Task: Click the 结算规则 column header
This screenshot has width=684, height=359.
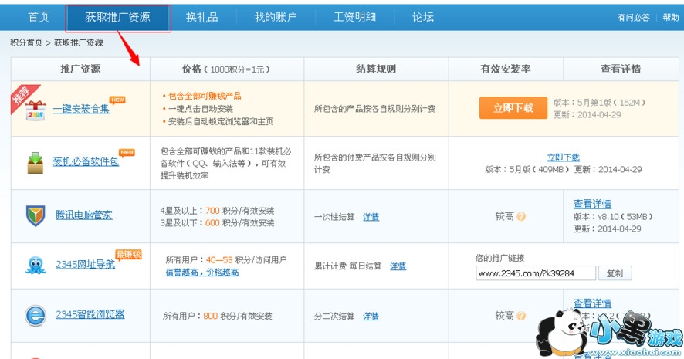Action: pos(376,69)
